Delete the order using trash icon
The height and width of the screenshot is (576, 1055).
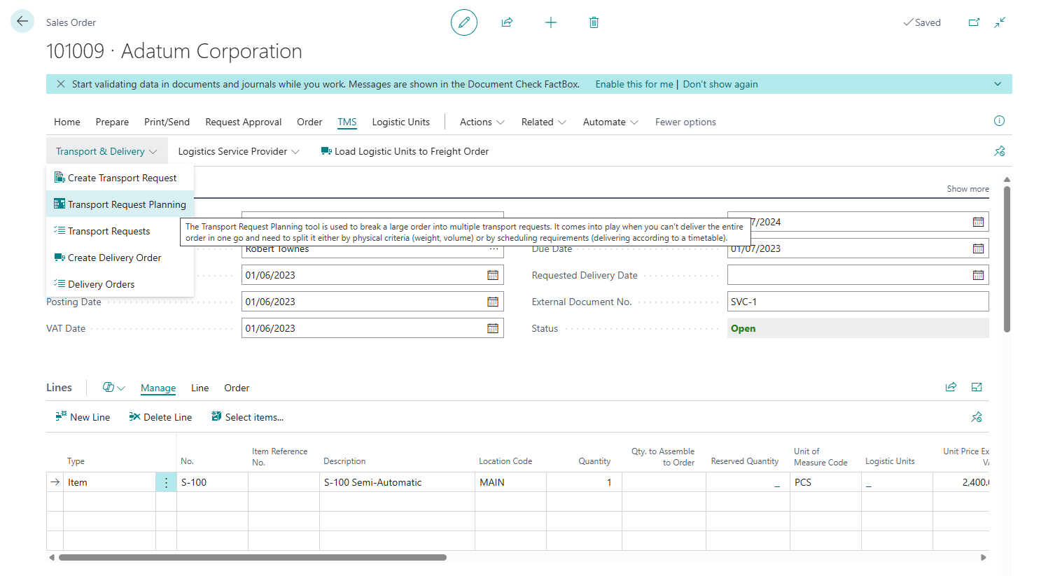(594, 22)
